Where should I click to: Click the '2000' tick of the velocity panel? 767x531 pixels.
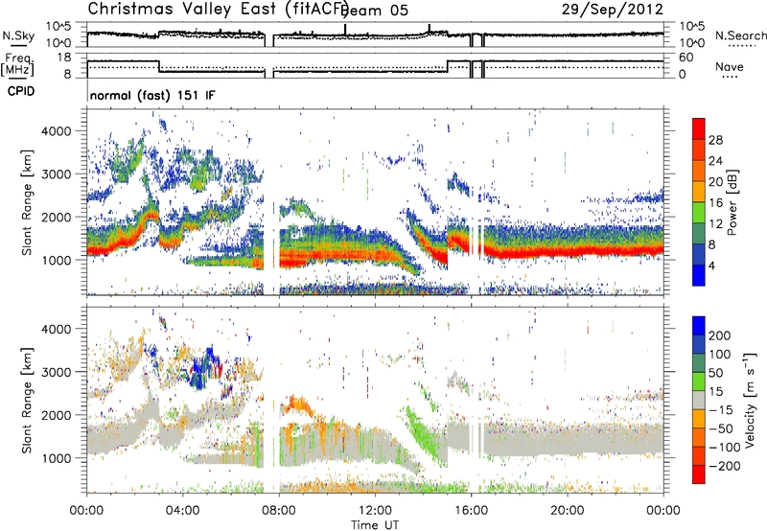56,415
